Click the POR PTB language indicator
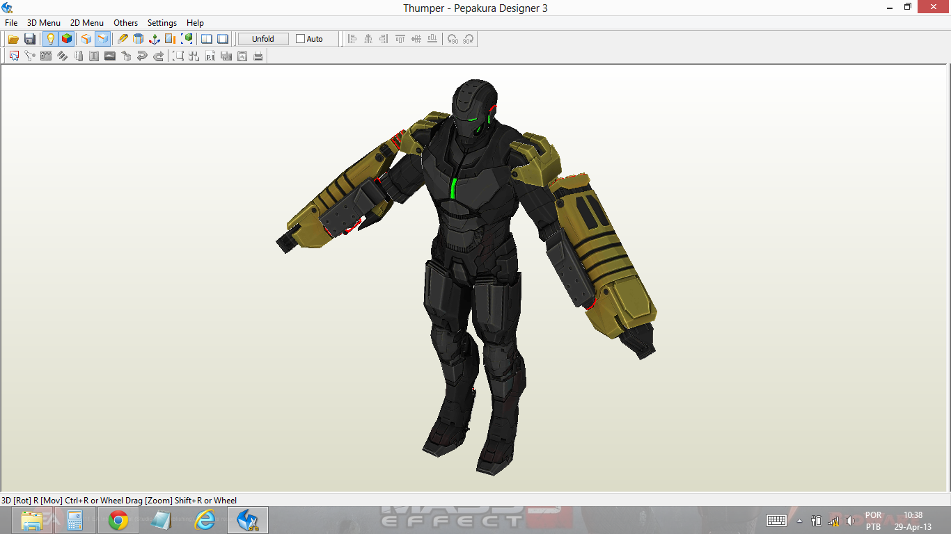Viewport: 951px width, 534px height. coord(873,521)
